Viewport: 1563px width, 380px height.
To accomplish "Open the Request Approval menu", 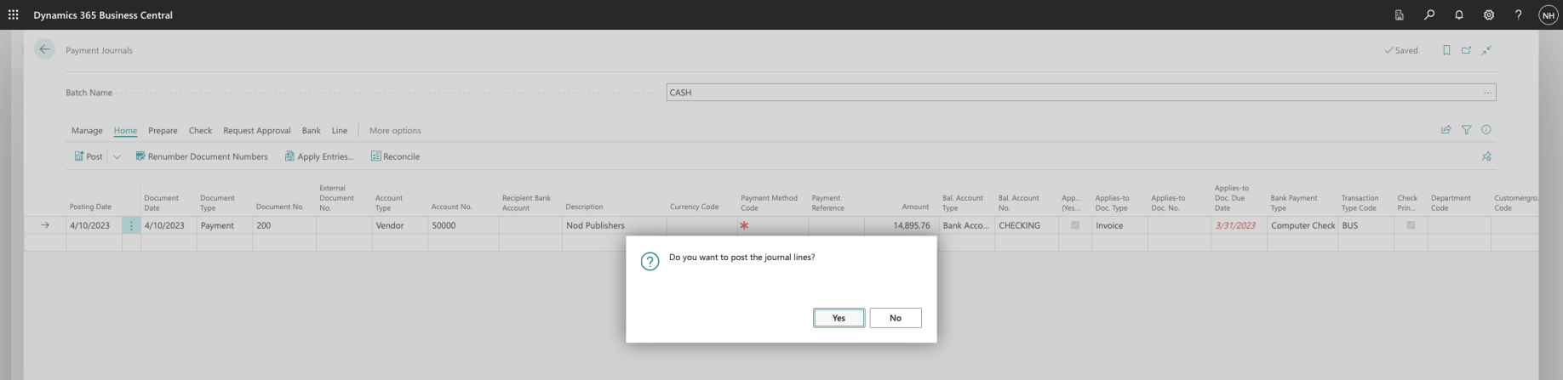I will click(x=257, y=131).
